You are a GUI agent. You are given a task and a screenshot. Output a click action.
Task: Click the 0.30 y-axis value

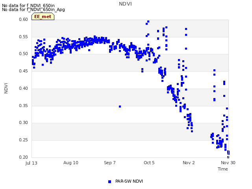pos(24,122)
